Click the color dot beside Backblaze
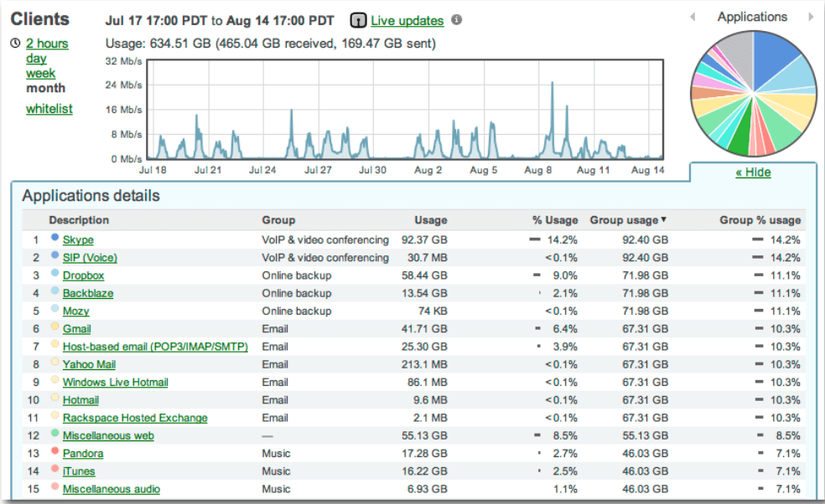The width and height of the screenshot is (825, 504). 54,291
